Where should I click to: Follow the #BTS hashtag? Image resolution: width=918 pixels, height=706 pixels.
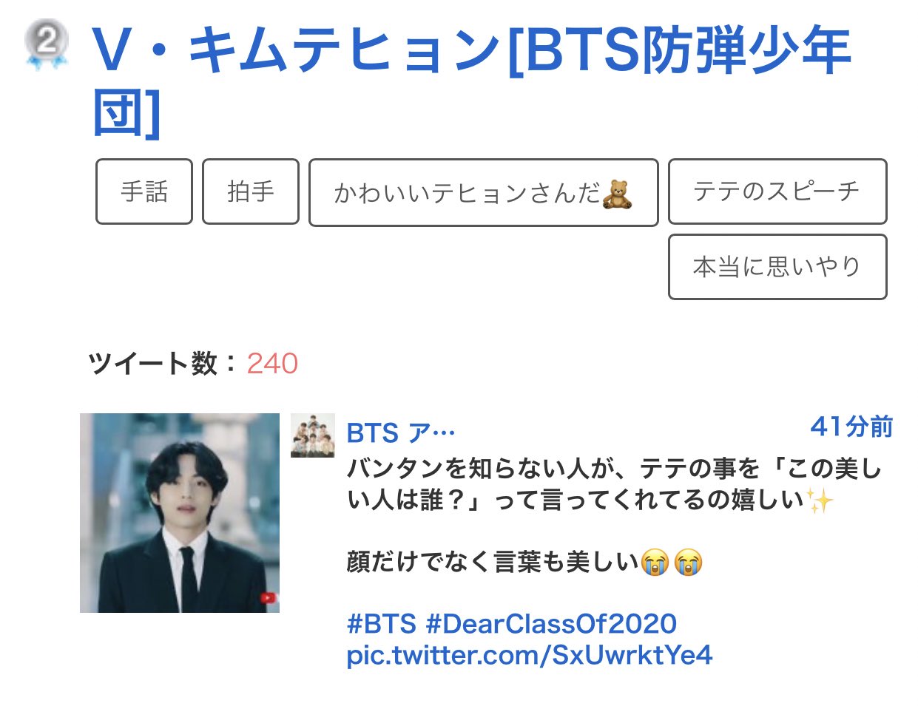382,624
